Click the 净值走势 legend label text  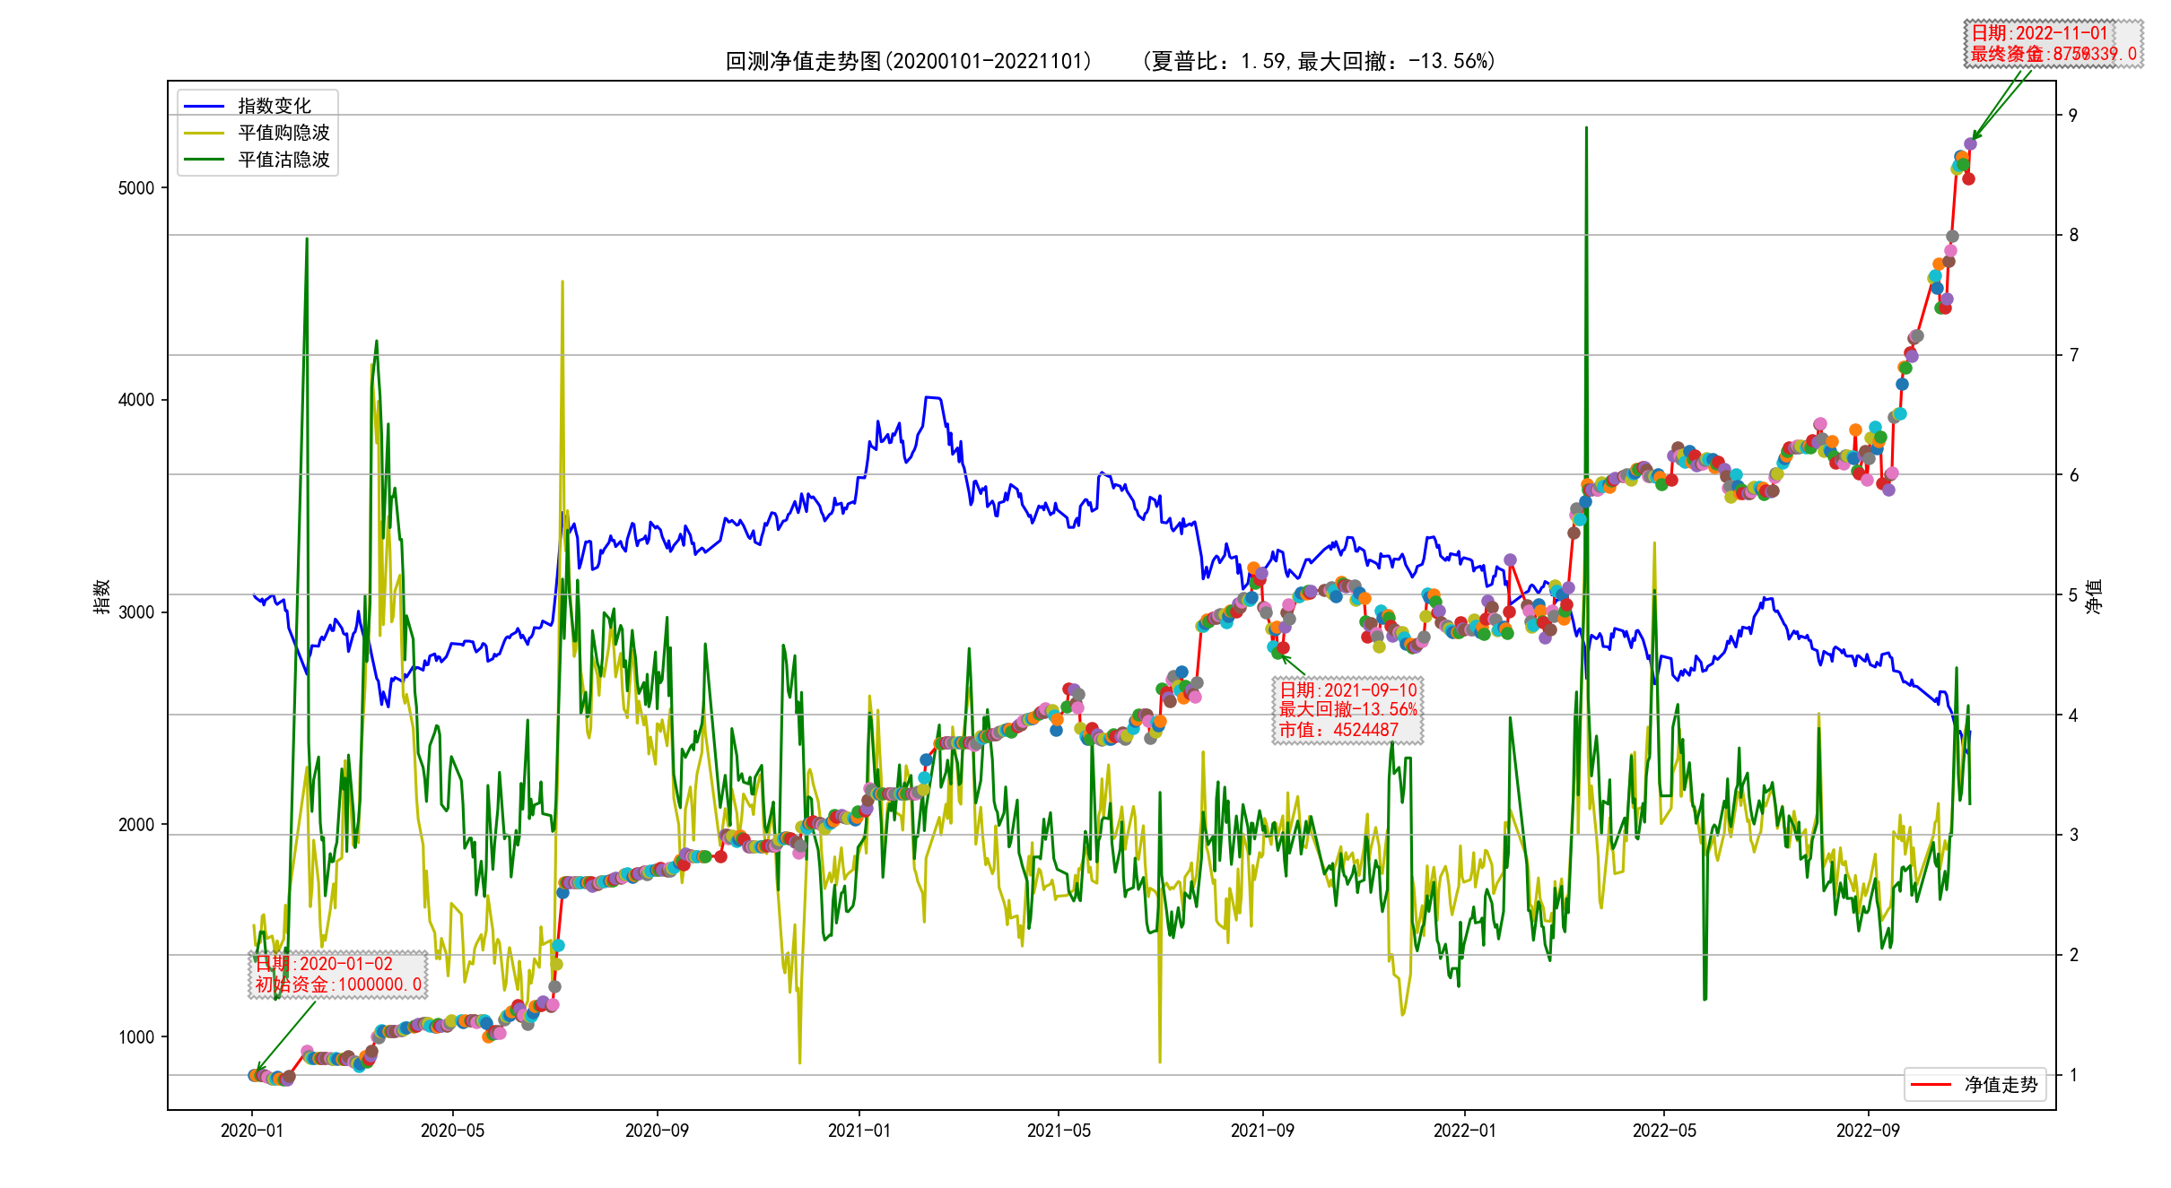pos(2001,1085)
